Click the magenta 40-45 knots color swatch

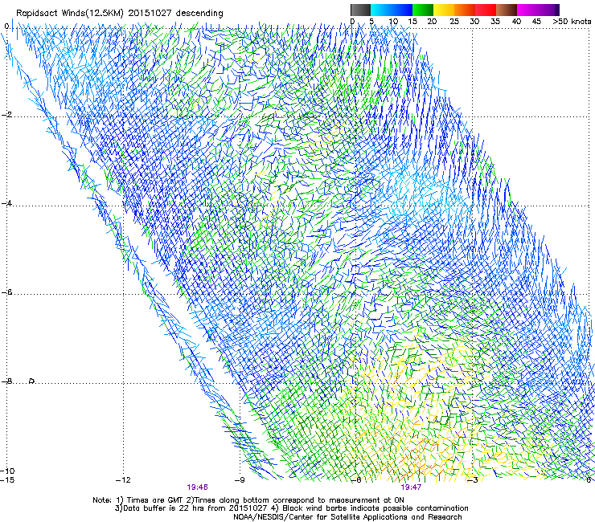coord(527,10)
